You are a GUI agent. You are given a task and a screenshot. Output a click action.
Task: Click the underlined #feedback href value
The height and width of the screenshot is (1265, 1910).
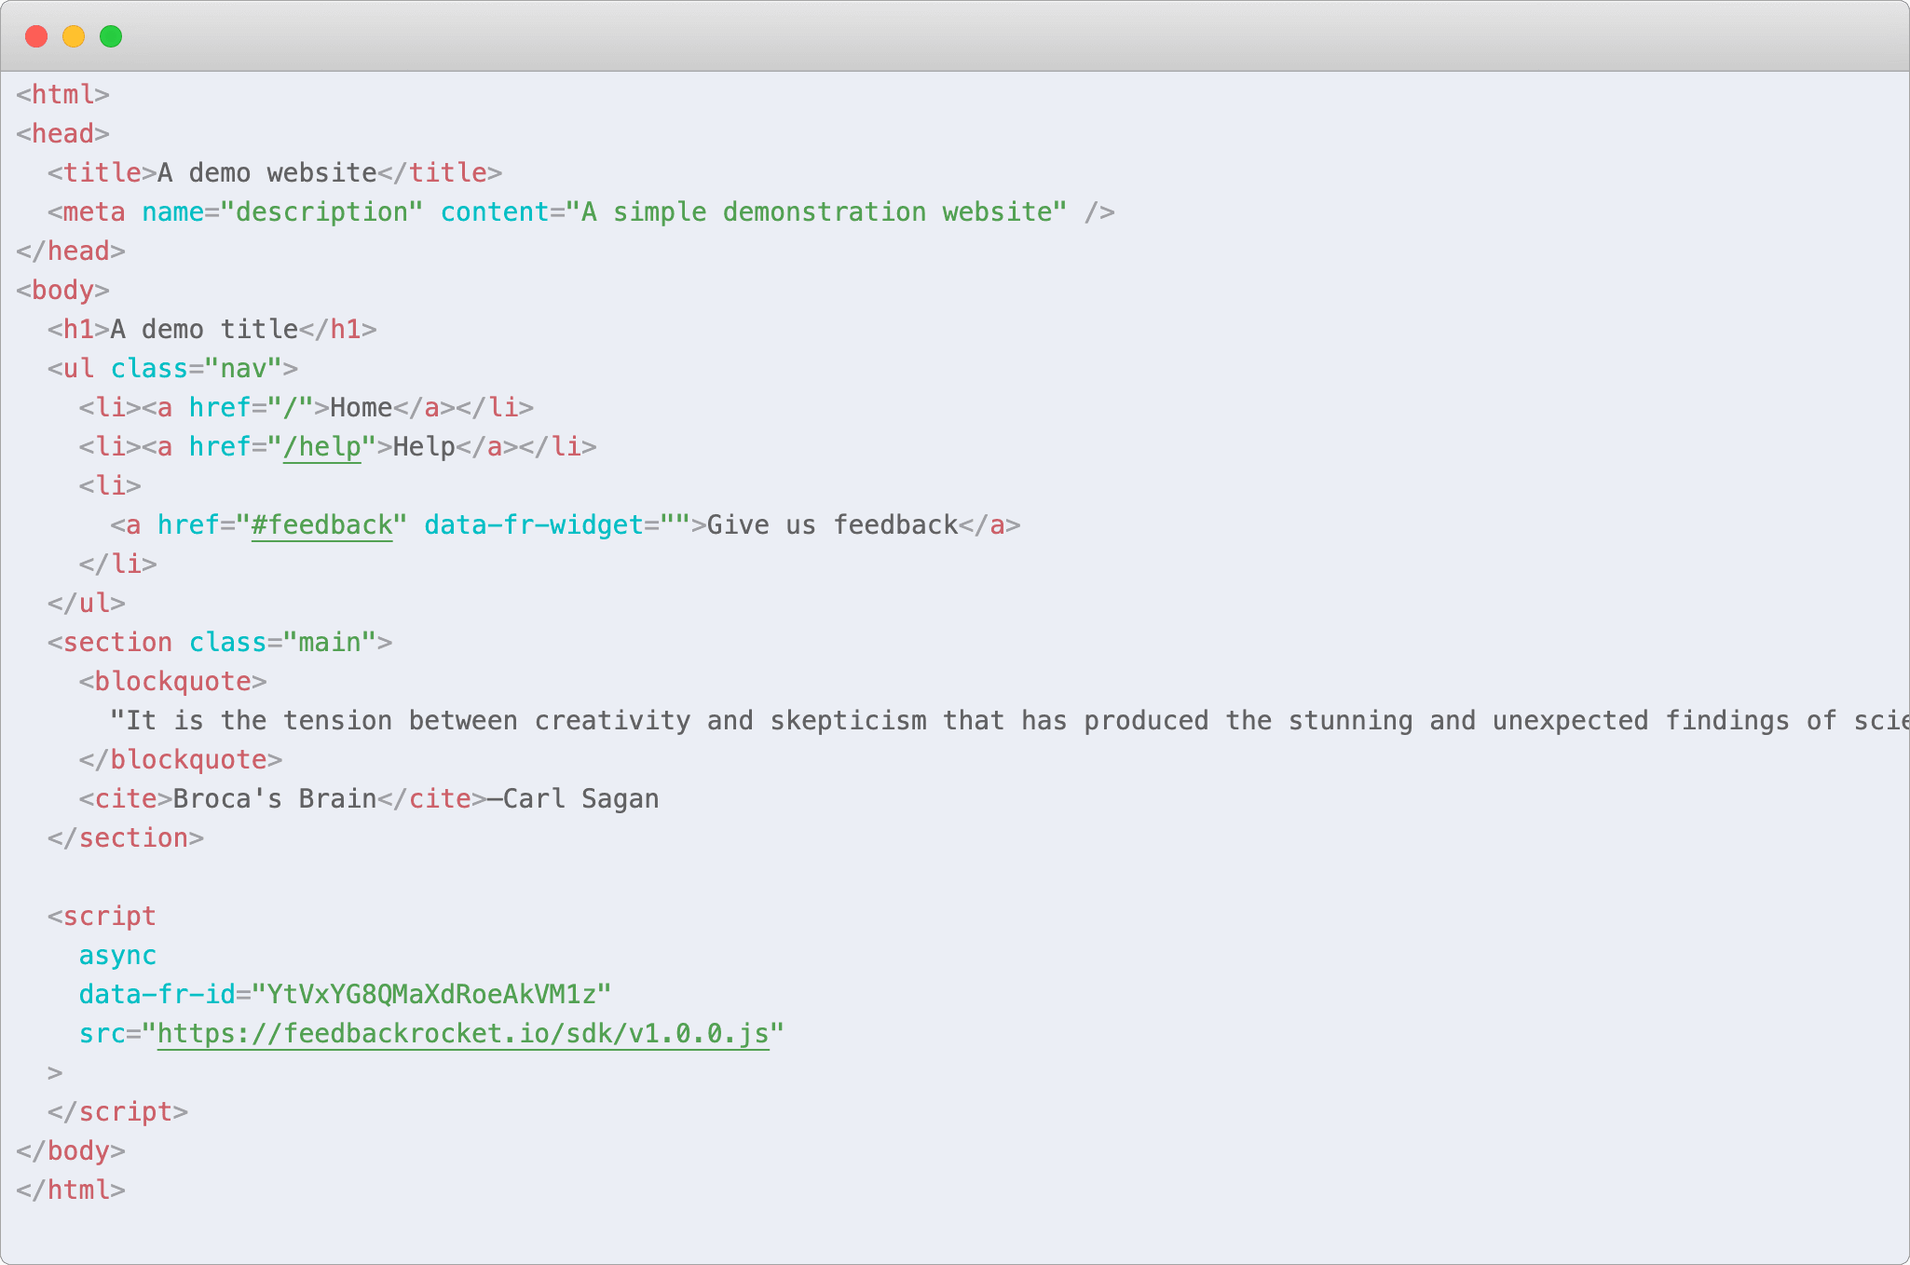coord(321,525)
